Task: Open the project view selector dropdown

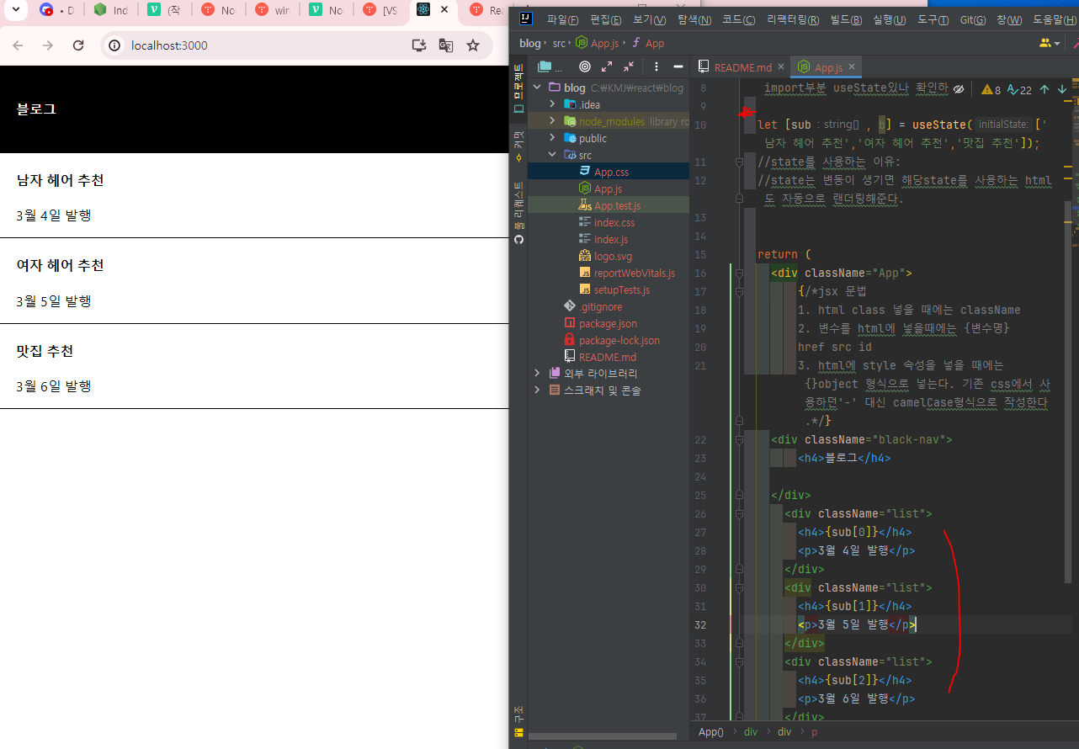Action: point(550,66)
